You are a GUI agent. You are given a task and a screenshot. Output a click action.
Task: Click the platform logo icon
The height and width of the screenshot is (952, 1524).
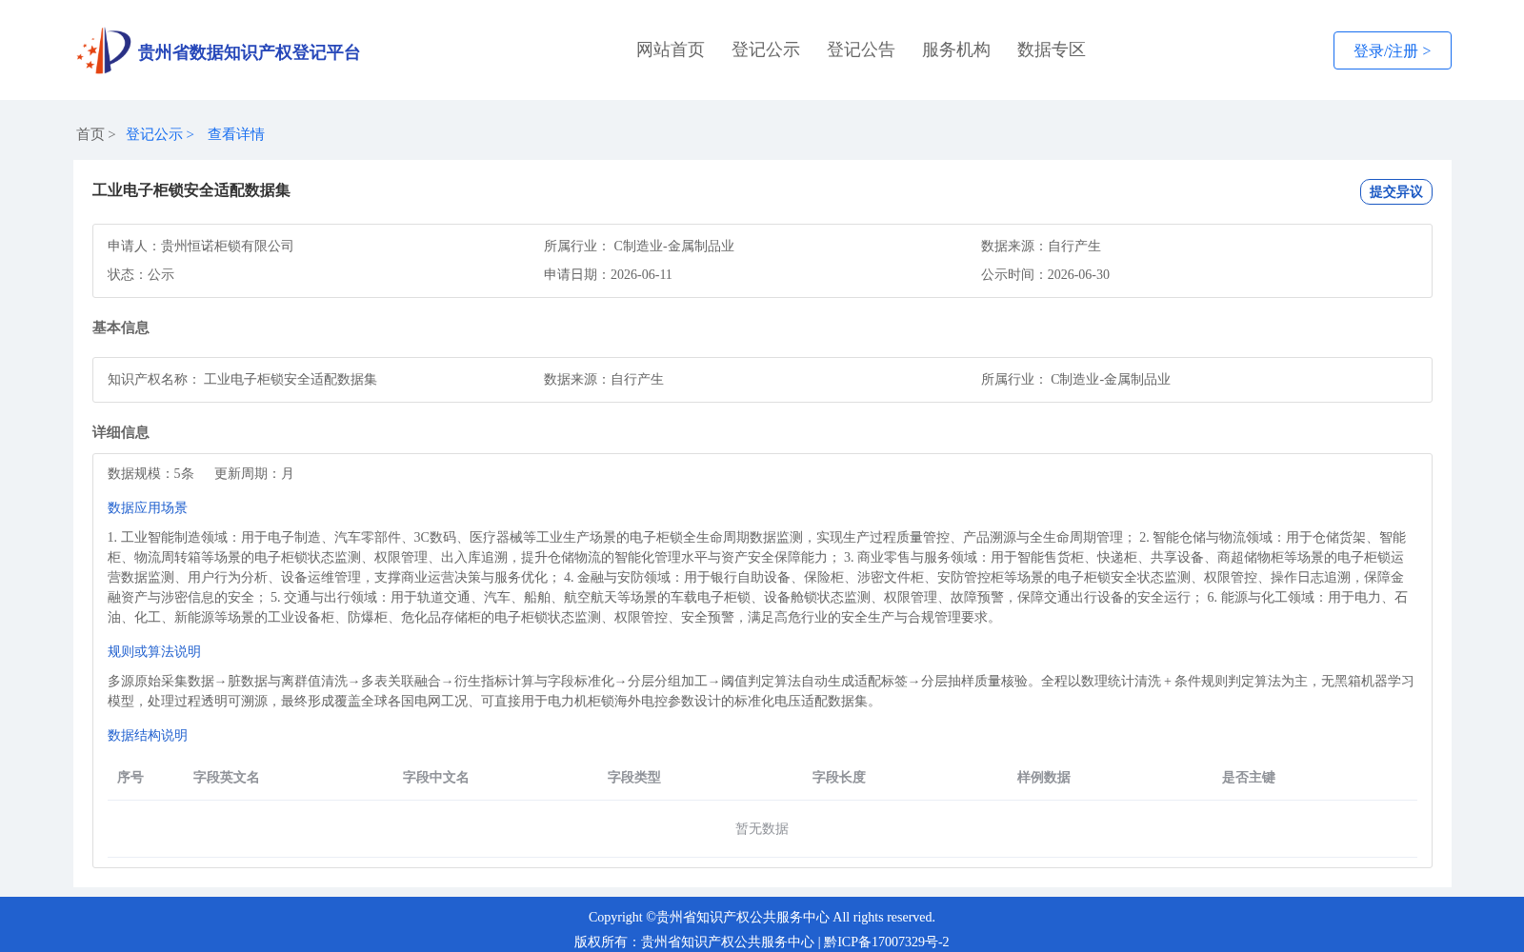click(x=104, y=50)
